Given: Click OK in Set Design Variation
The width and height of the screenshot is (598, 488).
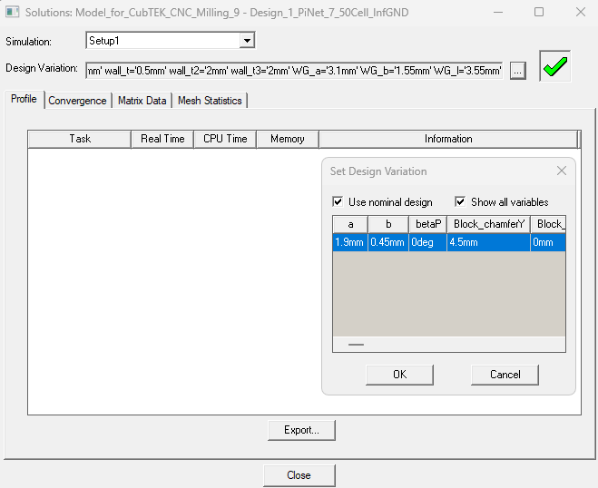Looking at the screenshot, I should click(399, 375).
